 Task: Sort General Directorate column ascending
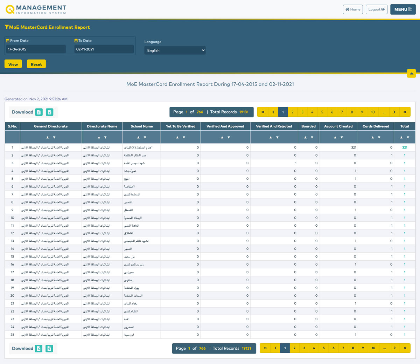[x=48, y=137]
